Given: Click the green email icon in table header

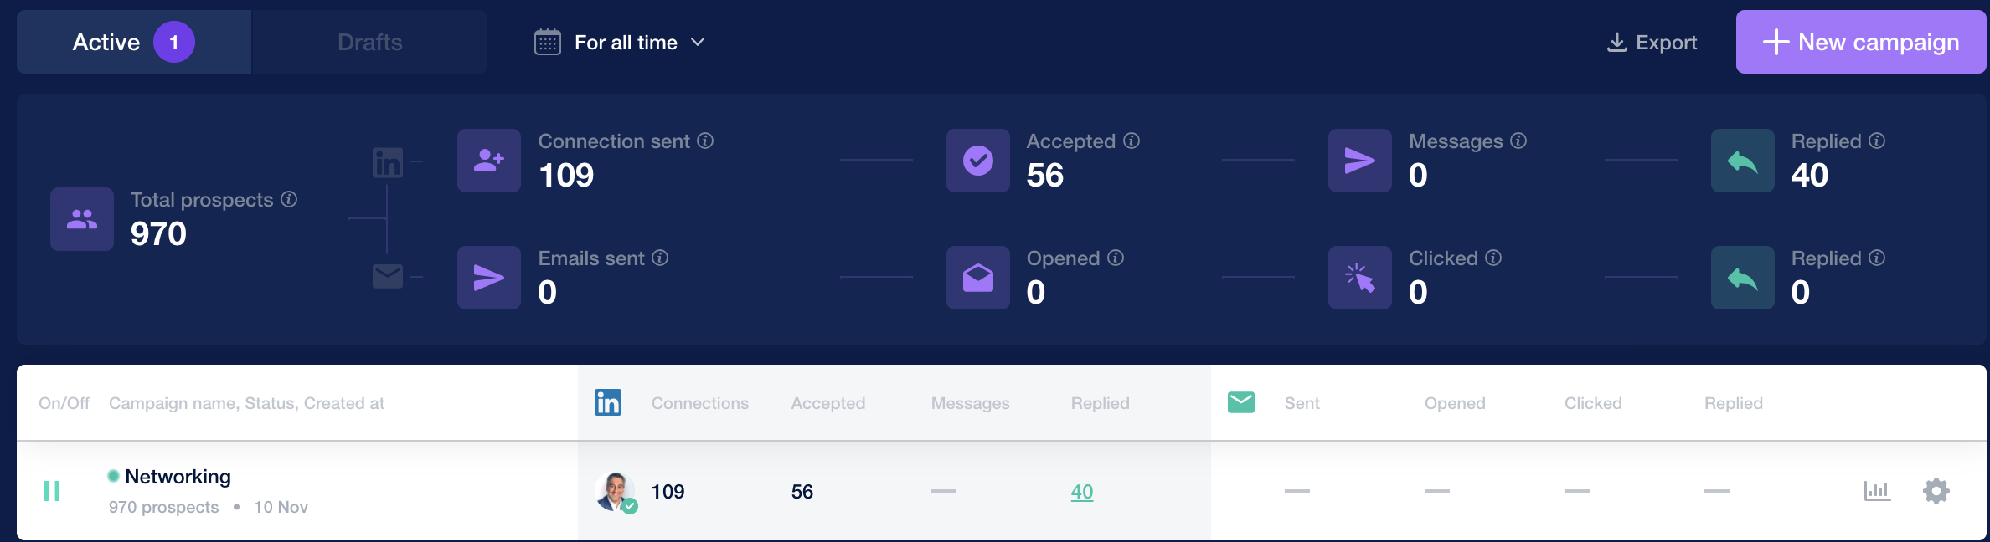Looking at the screenshot, I should (x=1241, y=402).
